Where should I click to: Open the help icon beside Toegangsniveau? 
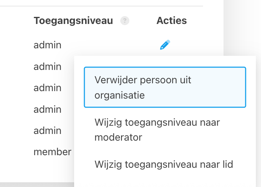coord(125,21)
